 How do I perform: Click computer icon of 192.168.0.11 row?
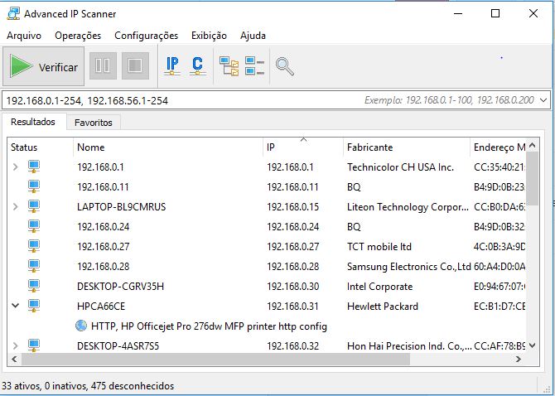[x=34, y=186]
